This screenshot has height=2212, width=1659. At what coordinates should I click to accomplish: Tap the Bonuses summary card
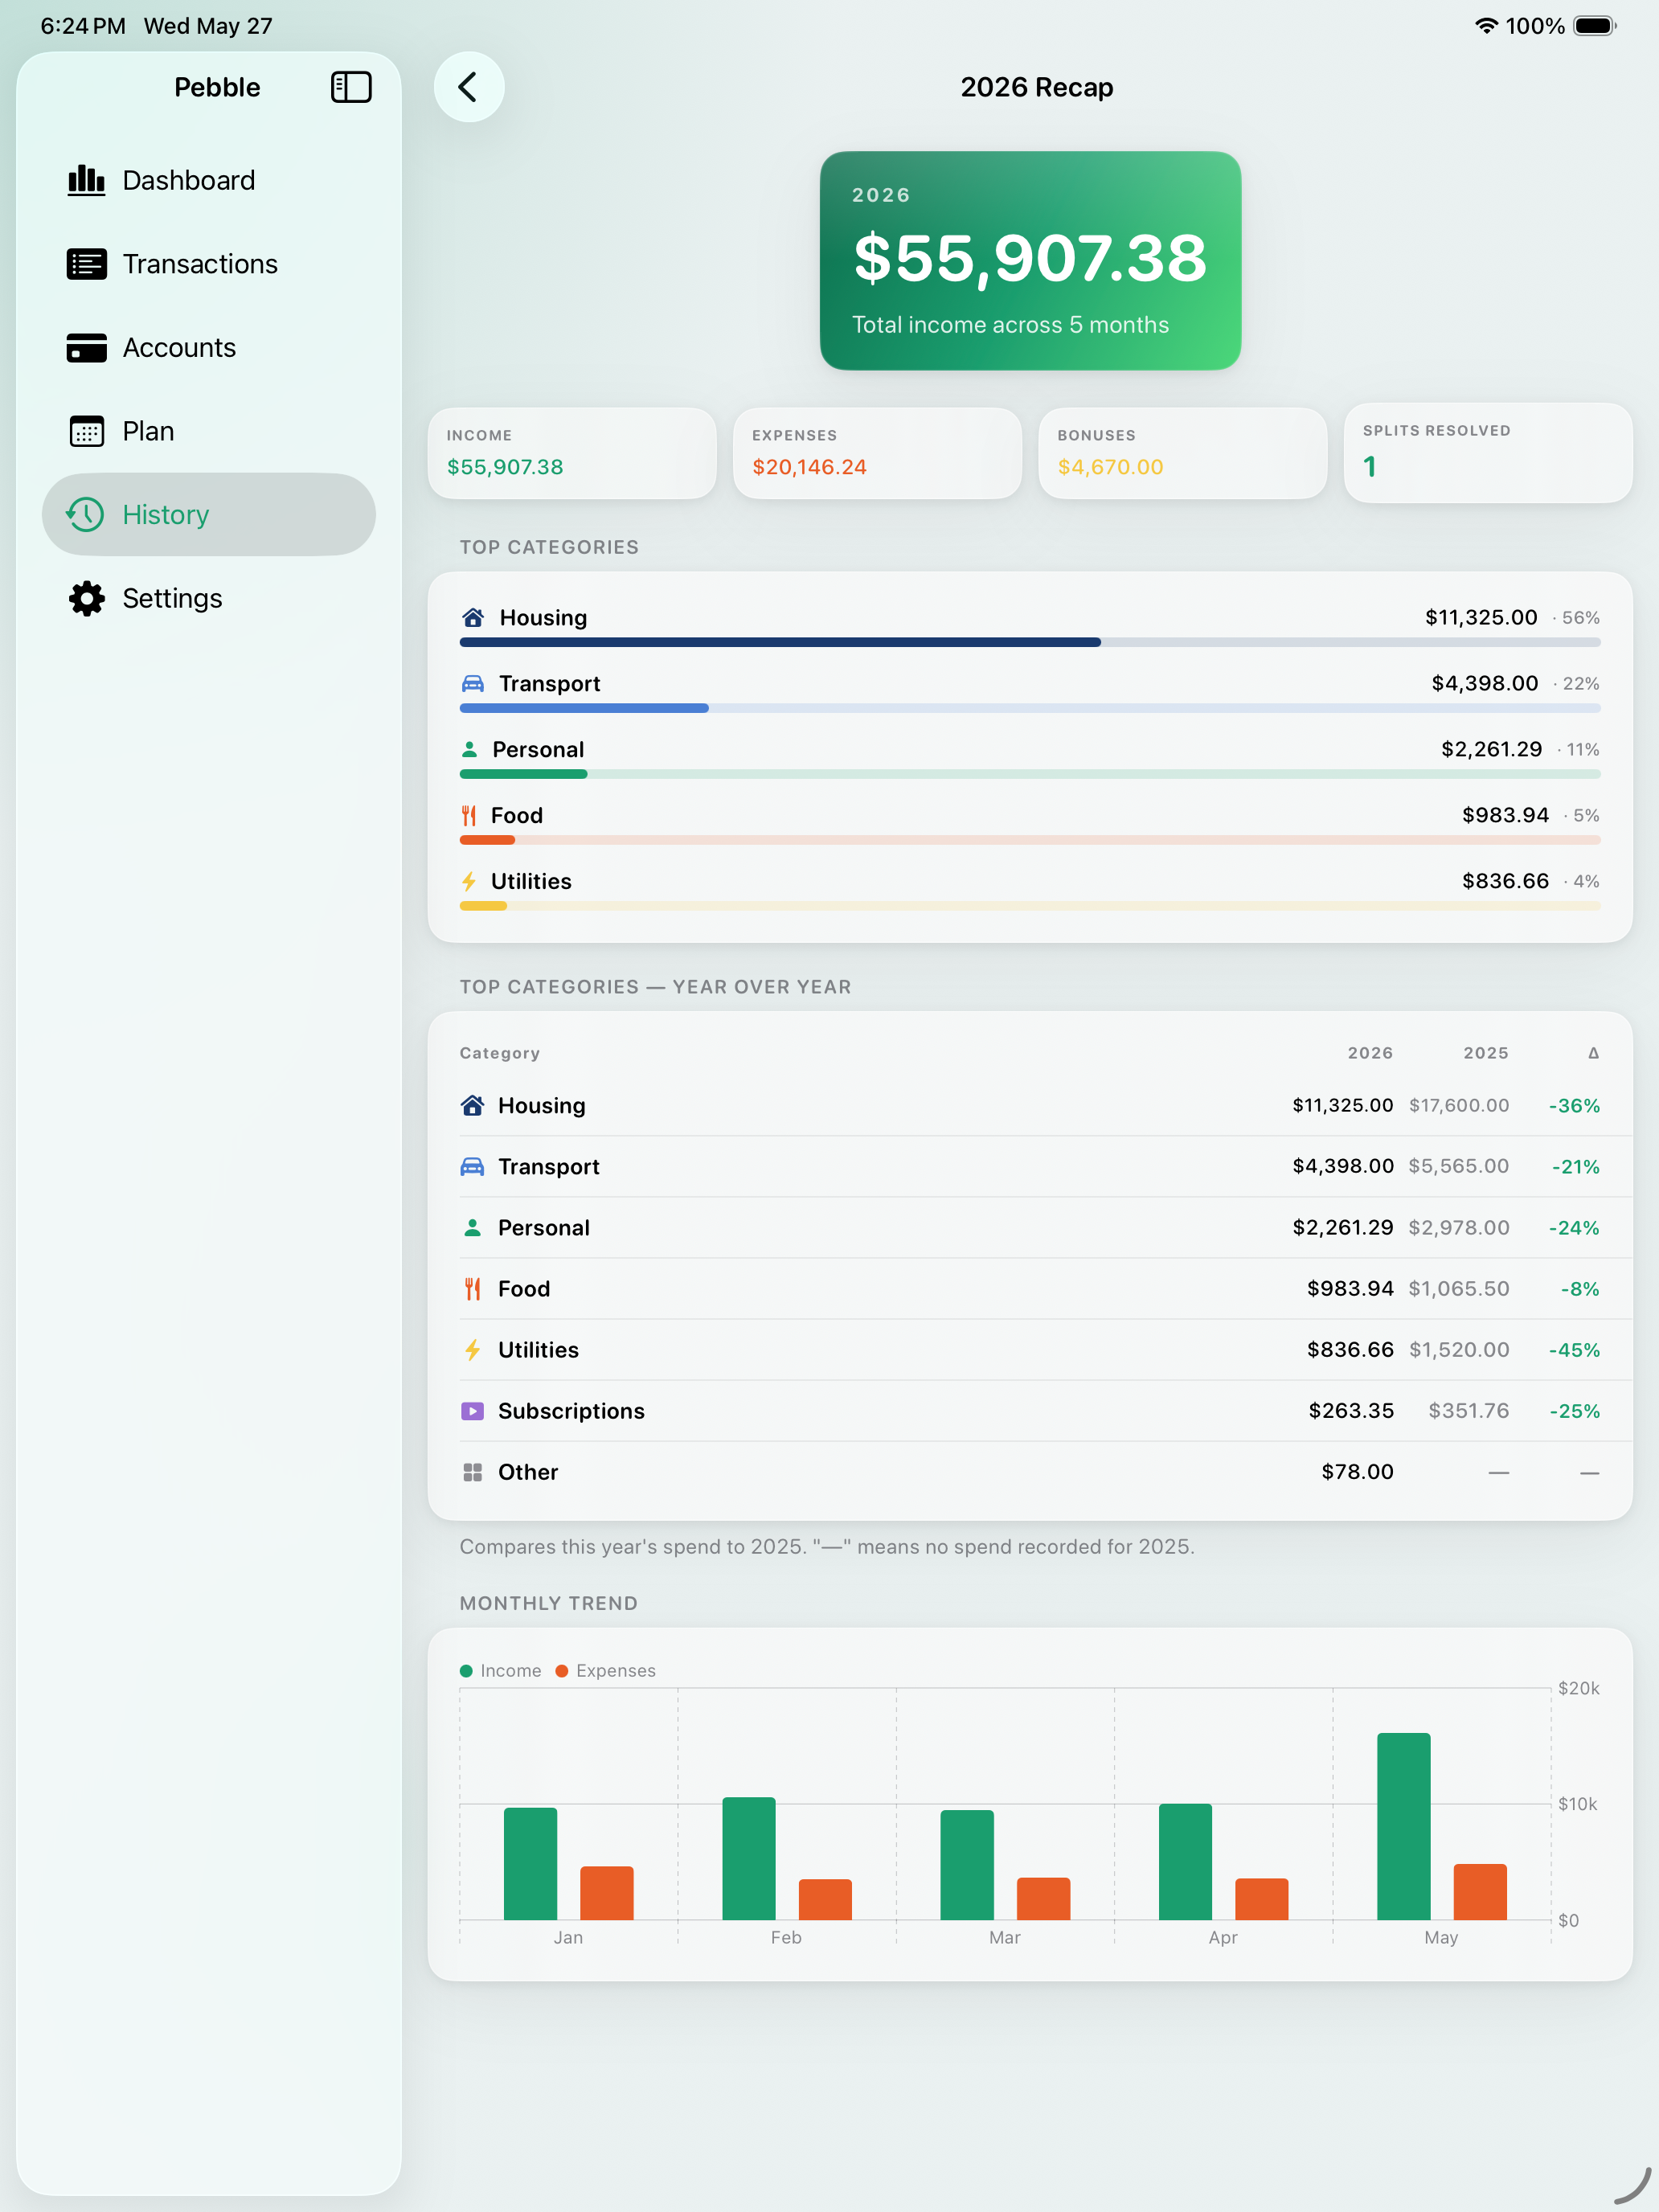pos(1183,453)
